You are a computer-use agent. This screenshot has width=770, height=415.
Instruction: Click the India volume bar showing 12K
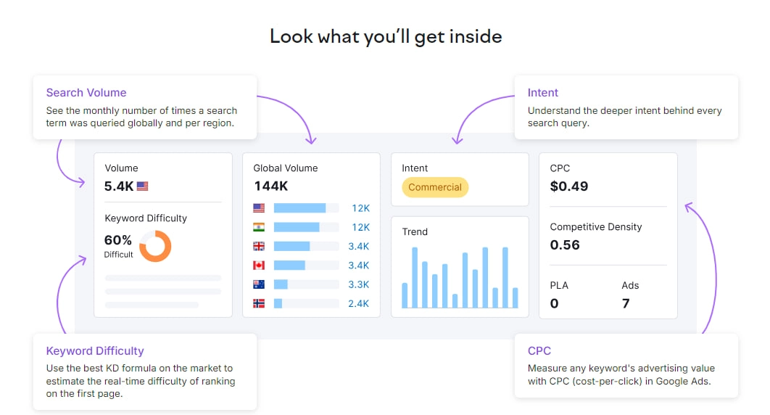click(307, 227)
